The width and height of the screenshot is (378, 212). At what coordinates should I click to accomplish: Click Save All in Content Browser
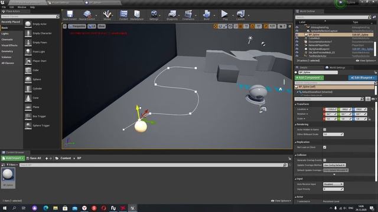point(34,158)
